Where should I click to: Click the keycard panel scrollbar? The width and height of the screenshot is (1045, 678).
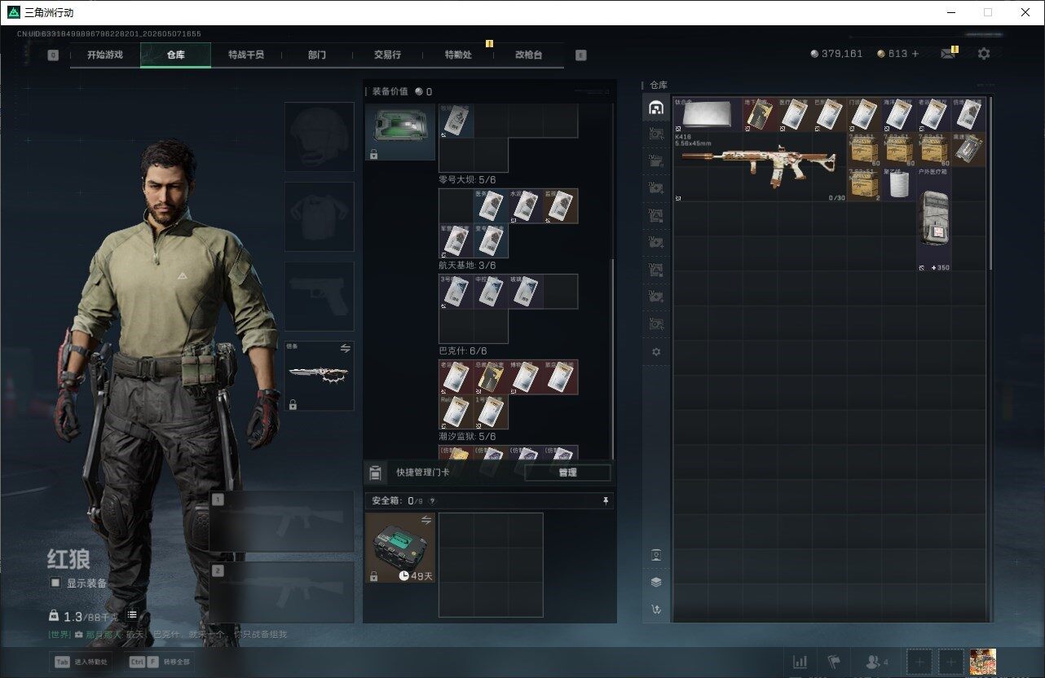[612, 359]
